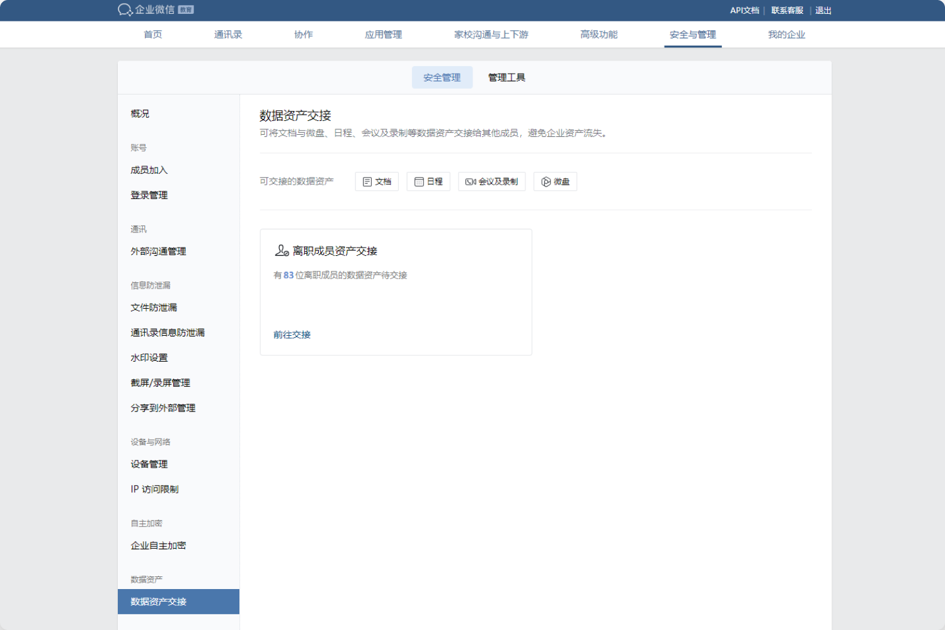945x630 pixels.
Task: Open the 通讯录 top navigation tab
Action: 228,35
